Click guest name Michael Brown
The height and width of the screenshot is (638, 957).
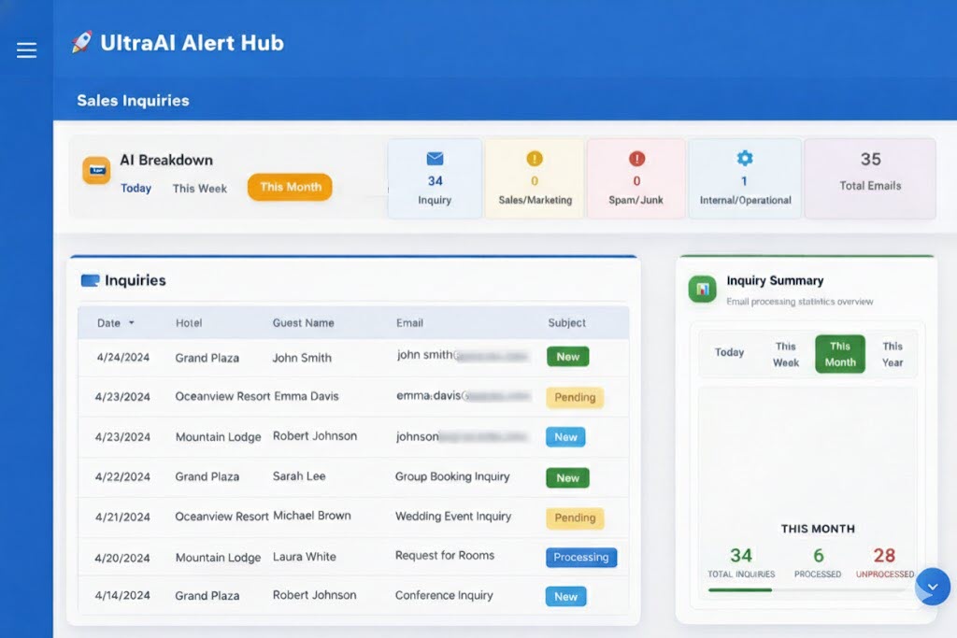point(311,516)
